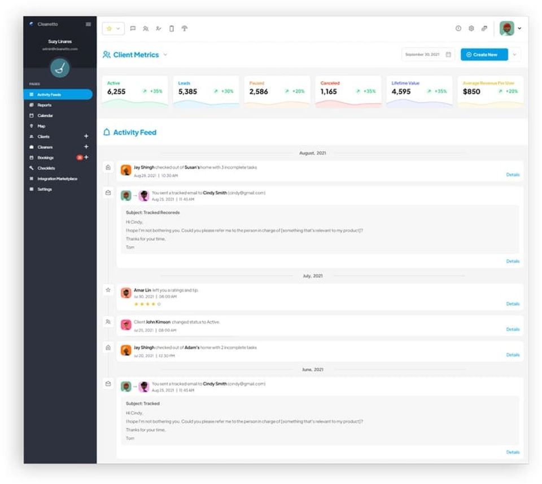Click person icon beside John Kimson entry
Image resolution: width=542 pixels, height=484 pixels.
click(x=108, y=322)
